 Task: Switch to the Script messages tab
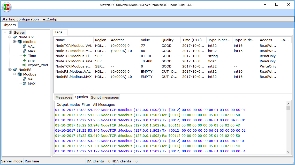(x=105, y=97)
